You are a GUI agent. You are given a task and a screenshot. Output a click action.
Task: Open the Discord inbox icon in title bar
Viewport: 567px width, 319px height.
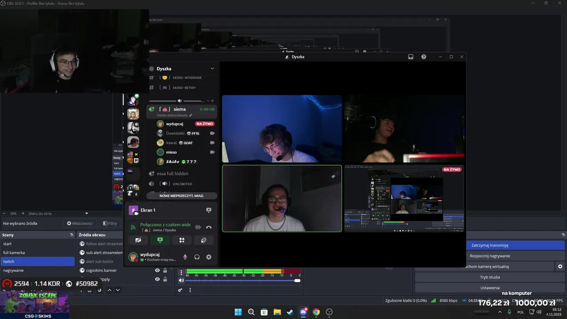(x=411, y=57)
